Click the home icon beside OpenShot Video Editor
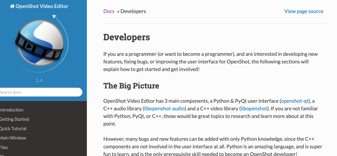This screenshot has width=337, height=156. click(x=12, y=6)
